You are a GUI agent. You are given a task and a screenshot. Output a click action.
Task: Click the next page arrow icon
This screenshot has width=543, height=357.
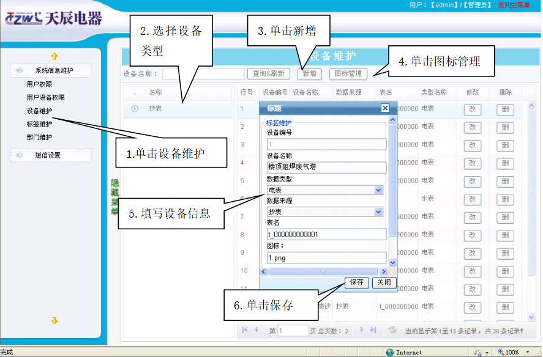(x=362, y=329)
